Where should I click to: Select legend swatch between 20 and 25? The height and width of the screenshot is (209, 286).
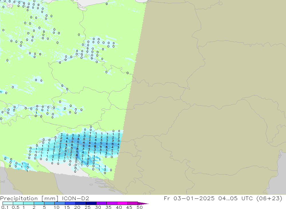81,203
